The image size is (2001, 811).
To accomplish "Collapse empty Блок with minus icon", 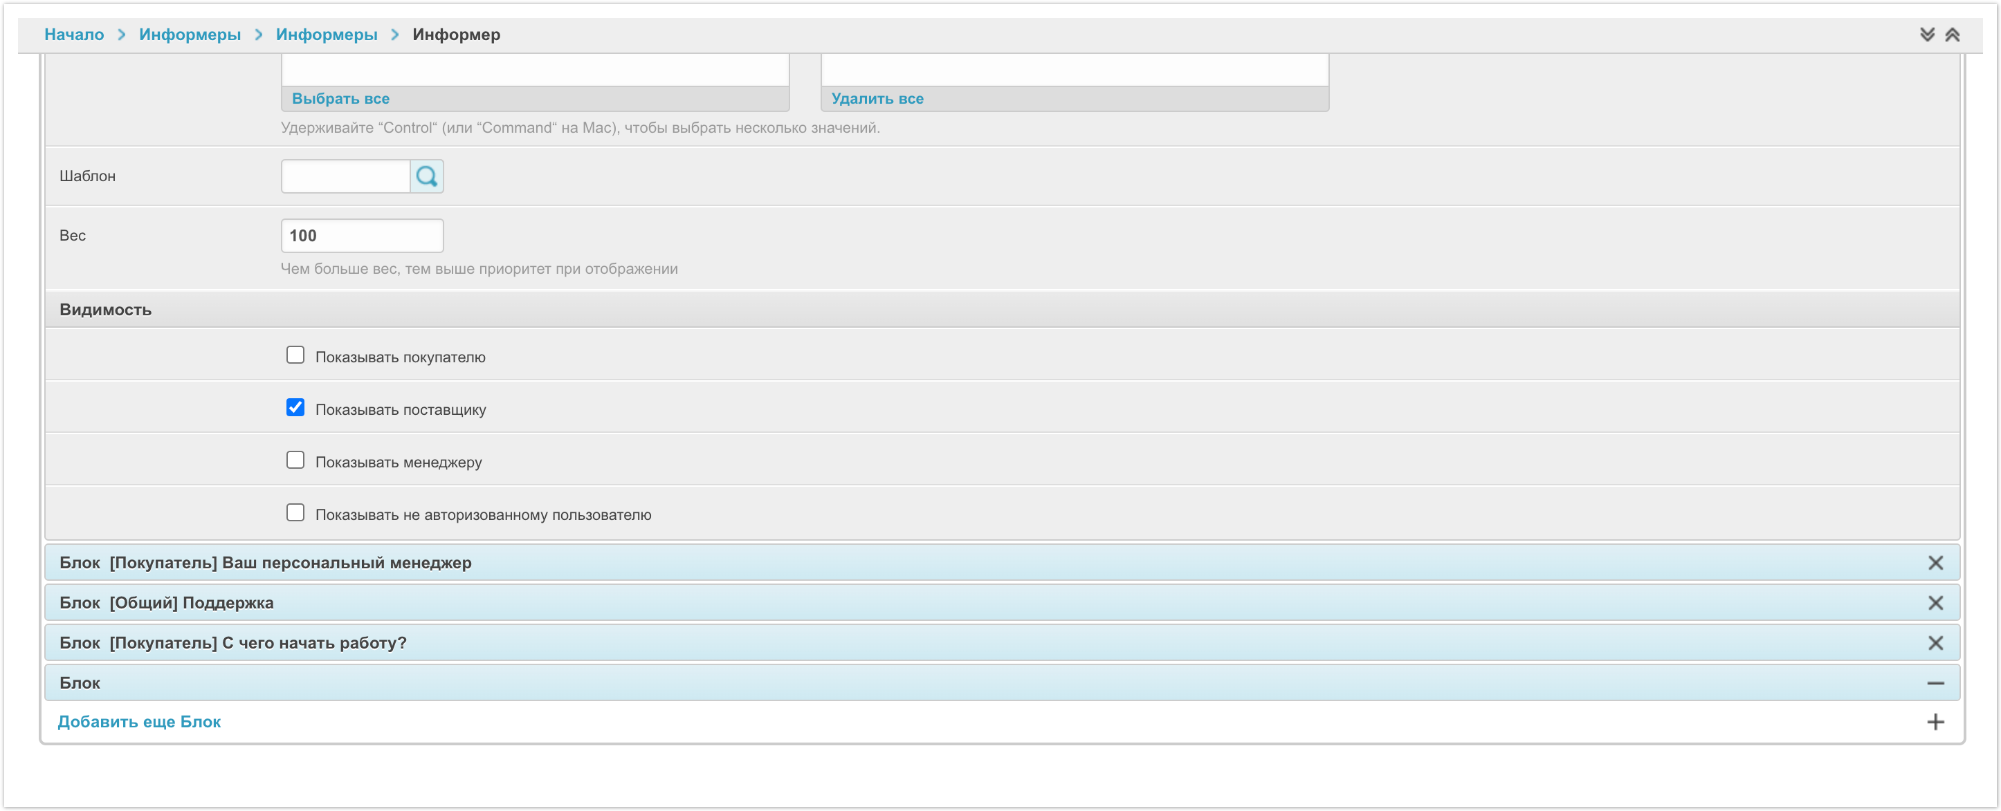I will [x=1935, y=683].
